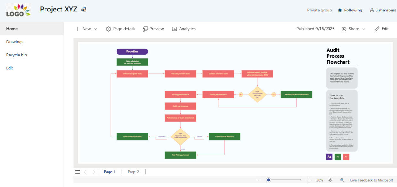Click the purple Aa color swatch

coord(329,157)
